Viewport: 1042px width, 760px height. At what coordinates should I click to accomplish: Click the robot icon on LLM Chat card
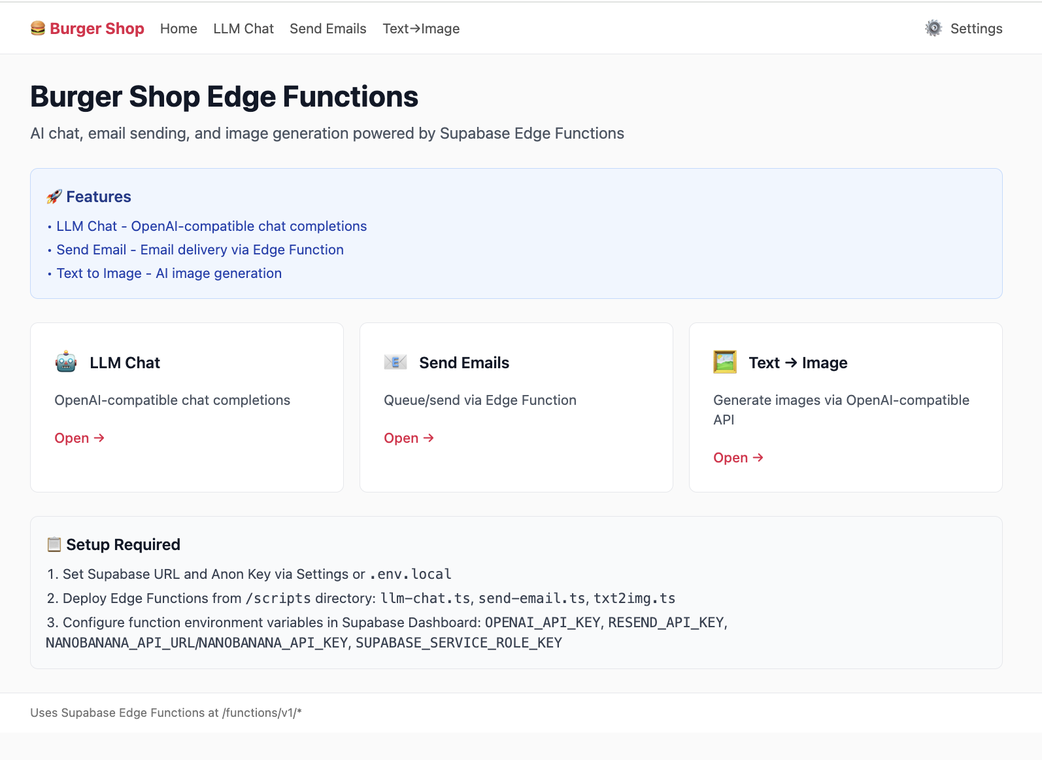(66, 362)
